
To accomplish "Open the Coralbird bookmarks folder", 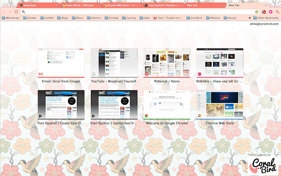I will point(194,18).
